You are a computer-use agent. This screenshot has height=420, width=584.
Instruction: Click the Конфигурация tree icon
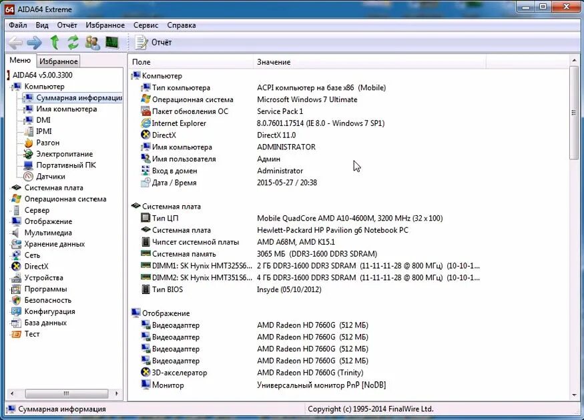point(17,311)
